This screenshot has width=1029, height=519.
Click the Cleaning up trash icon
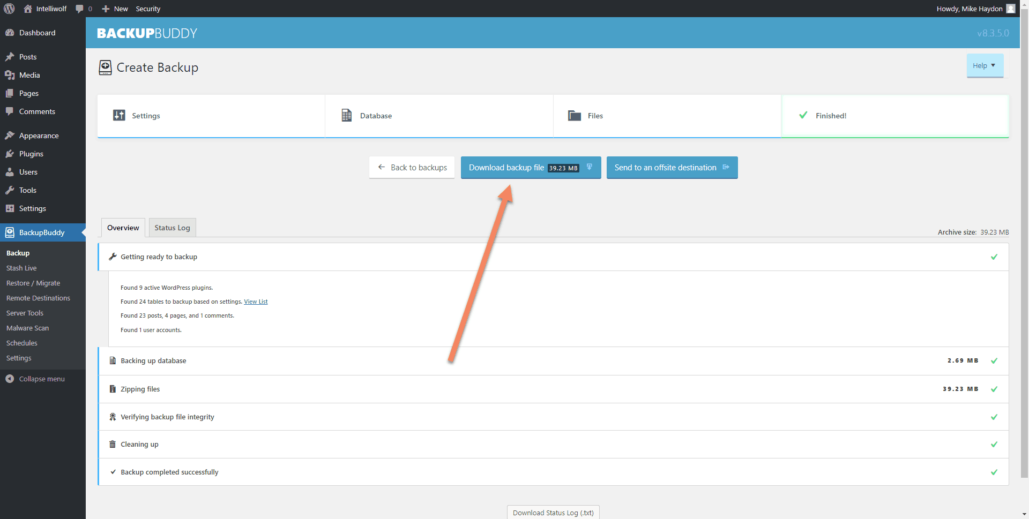tap(112, 444)
